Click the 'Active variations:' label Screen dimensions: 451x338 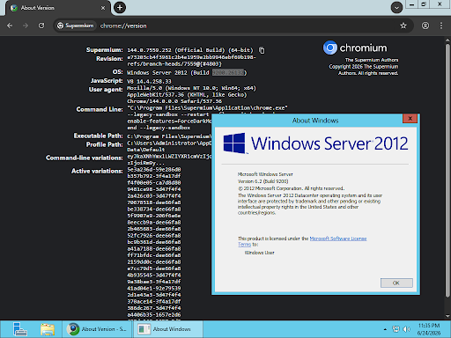(x=97, y=171)
